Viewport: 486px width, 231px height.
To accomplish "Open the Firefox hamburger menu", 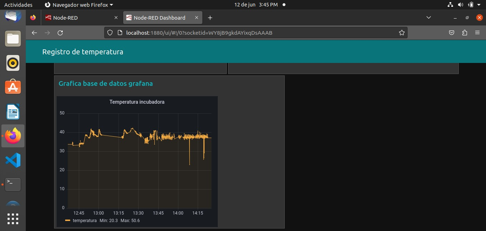I will pos(477,32).
